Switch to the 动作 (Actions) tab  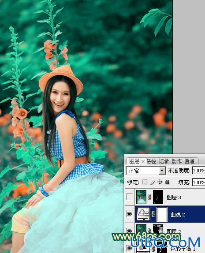tap(177, 161)
